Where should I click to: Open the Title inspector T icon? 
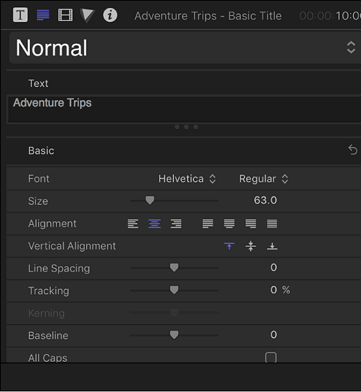[20, 15]
